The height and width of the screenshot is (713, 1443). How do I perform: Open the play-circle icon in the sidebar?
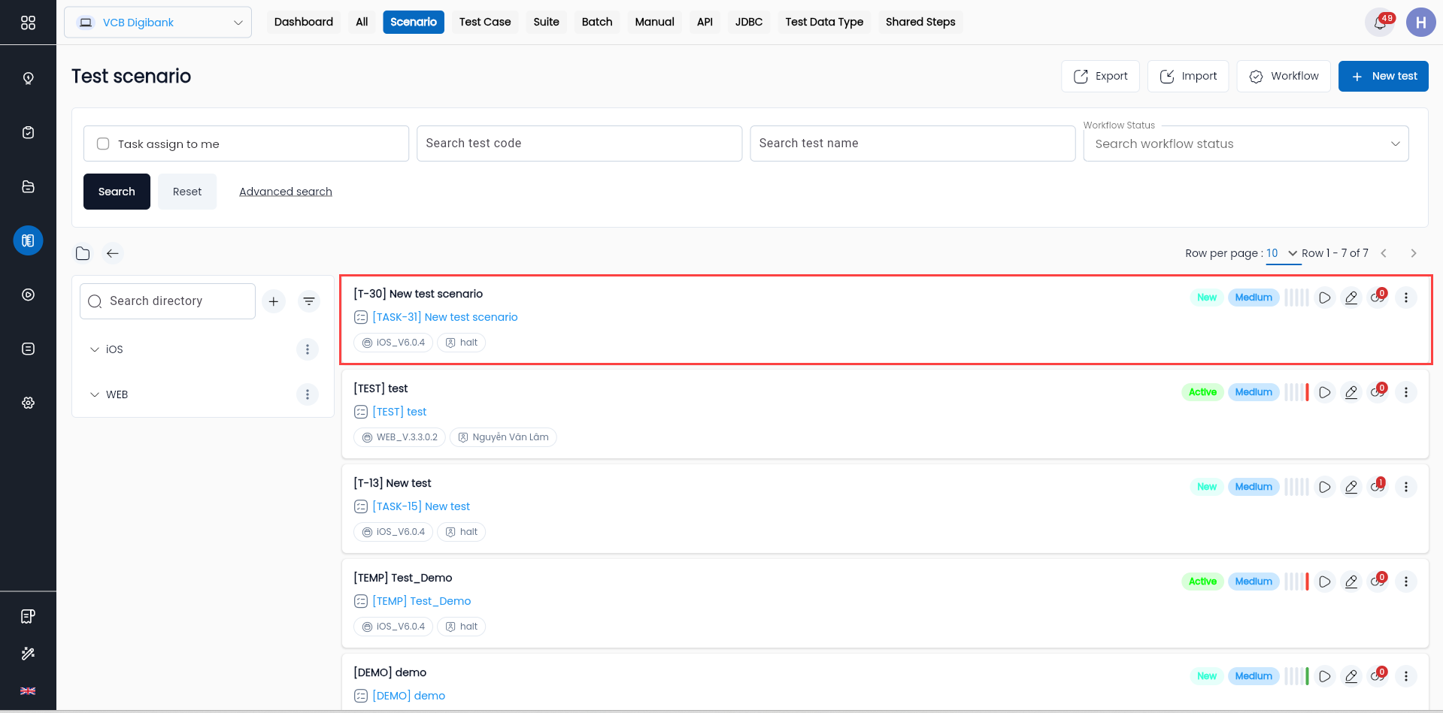pyautogui.click(x=28, y=295)
